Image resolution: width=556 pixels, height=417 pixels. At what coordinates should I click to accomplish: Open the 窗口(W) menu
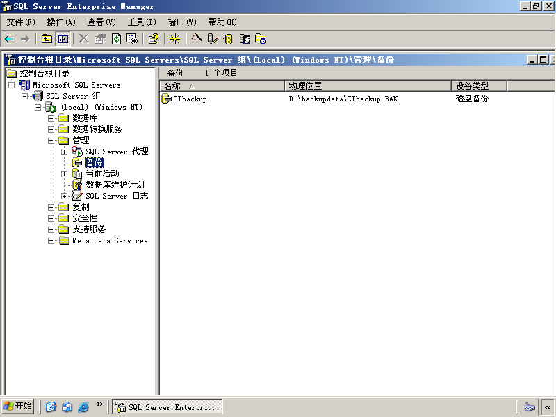tap(182, 22)
